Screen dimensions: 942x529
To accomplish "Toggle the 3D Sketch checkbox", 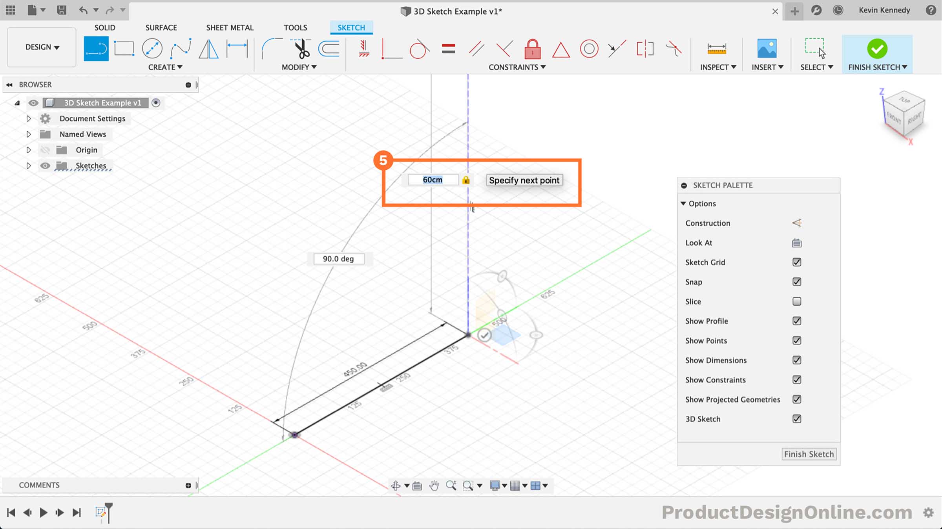I will [797, 418].
